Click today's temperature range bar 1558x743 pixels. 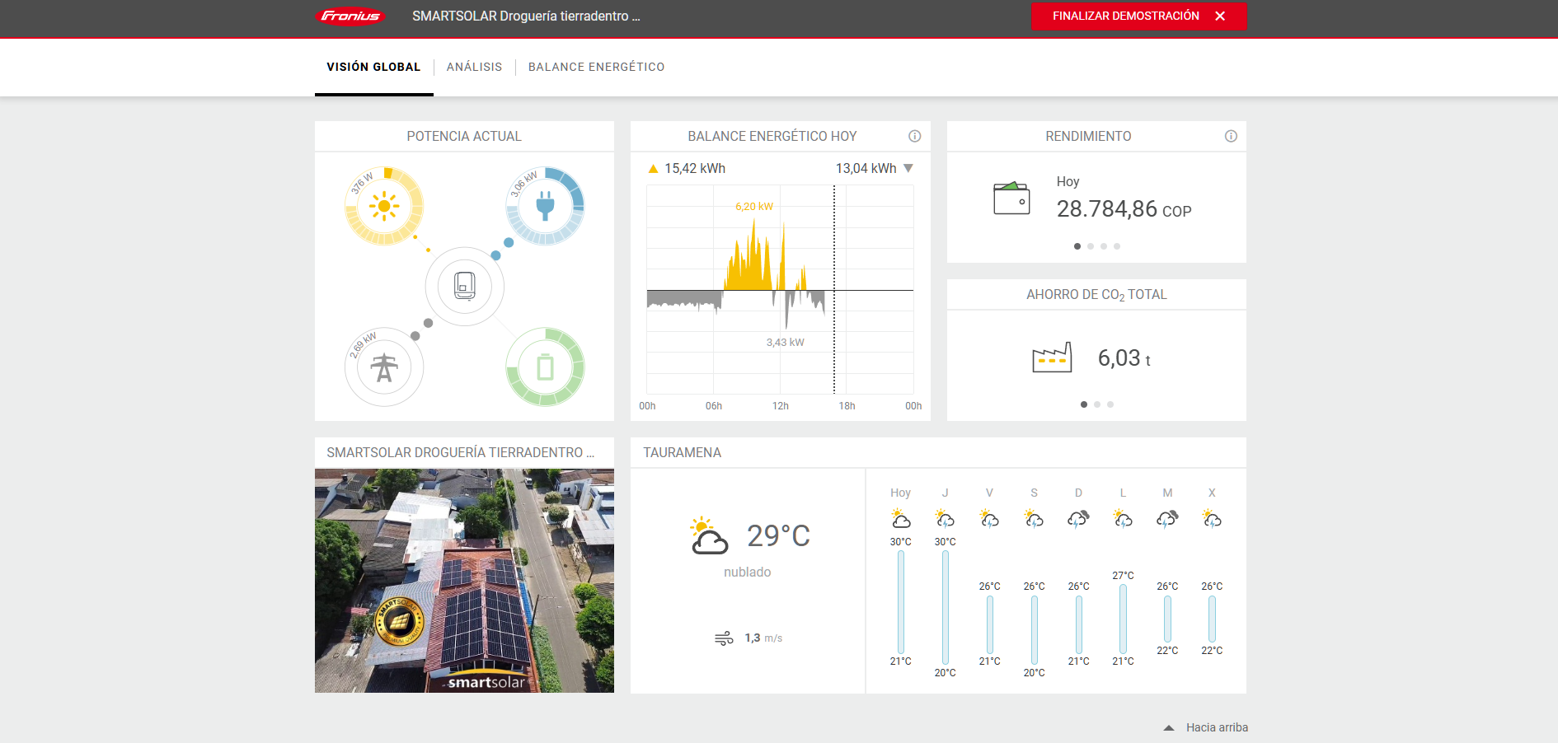[901, 601]
